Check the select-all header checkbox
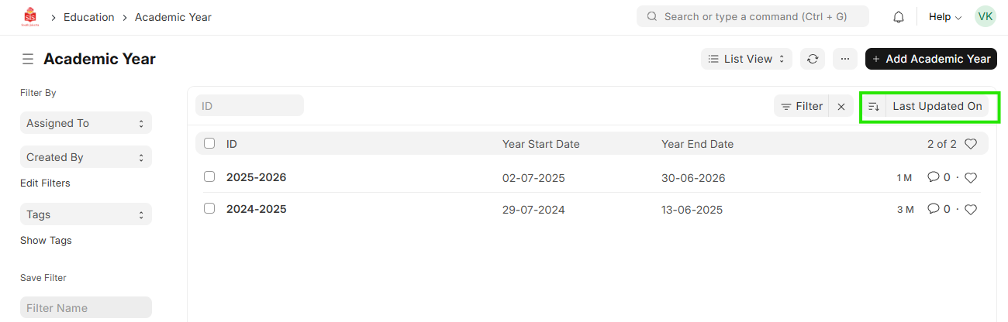The width and height of the screenshot is (1008, 322). click(209, 143)
